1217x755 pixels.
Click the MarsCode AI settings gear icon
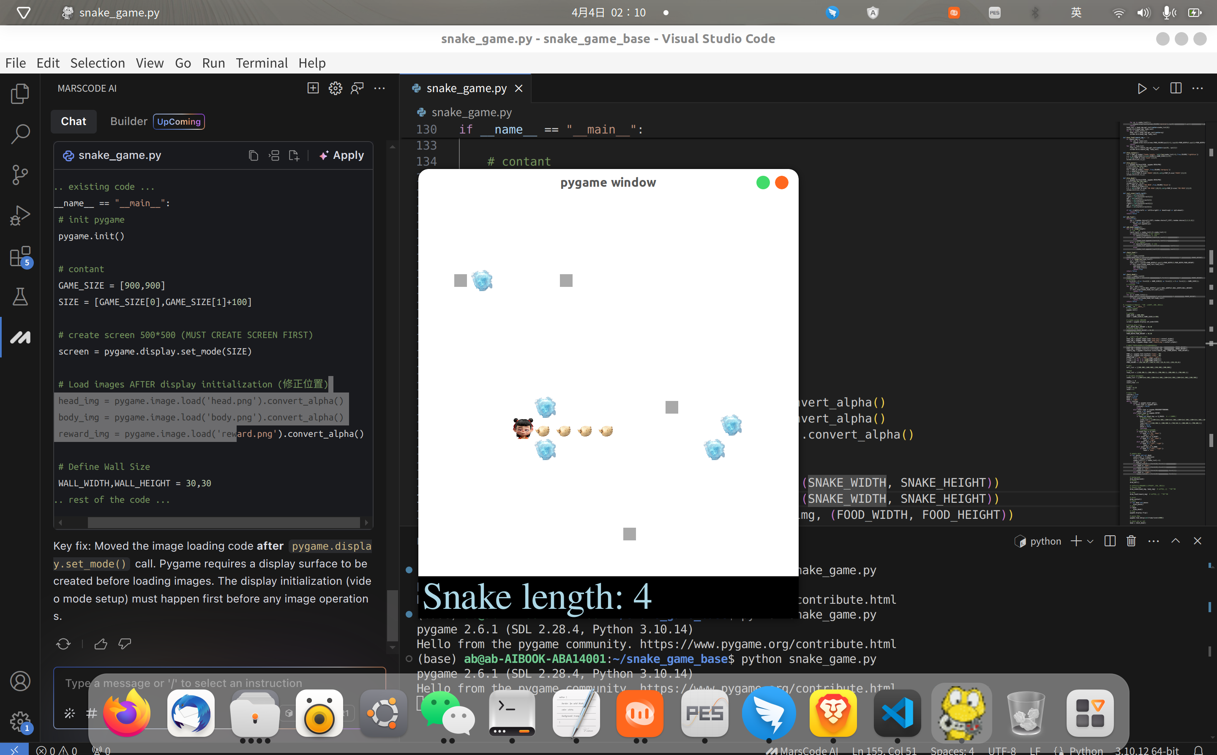pos(335,88)
